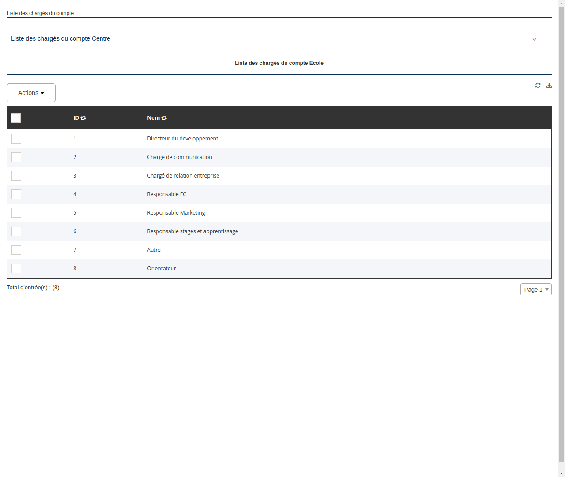The image size is (565, 477).
Task: Click the 'Liste des chargés du compte Ecole' header
Action: (279, 63)
